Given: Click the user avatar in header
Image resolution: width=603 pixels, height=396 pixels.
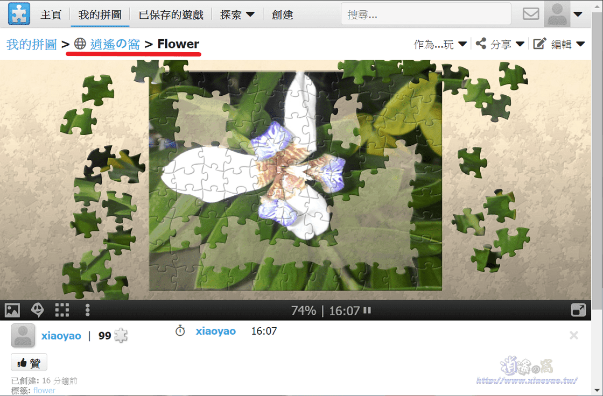Looking at the screenshot, I should (557, 14).
